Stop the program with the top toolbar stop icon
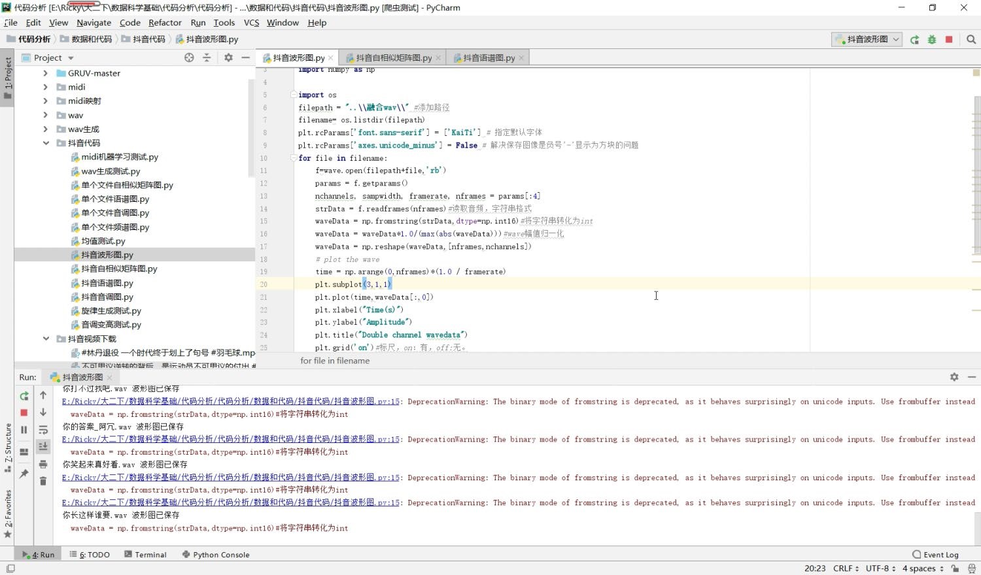Image resolution: width=981 pixels, height=575 pixels. pyautogui.click(x=949, y=39)
